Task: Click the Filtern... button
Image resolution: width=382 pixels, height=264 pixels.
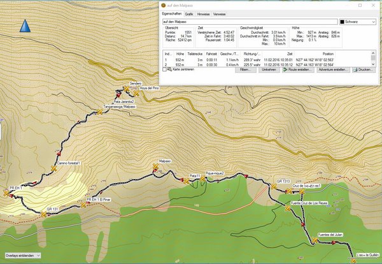Action: coord(244,69)
